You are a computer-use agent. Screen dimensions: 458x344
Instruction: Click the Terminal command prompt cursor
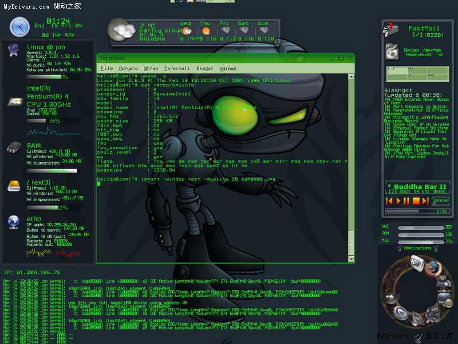point(98,183)
